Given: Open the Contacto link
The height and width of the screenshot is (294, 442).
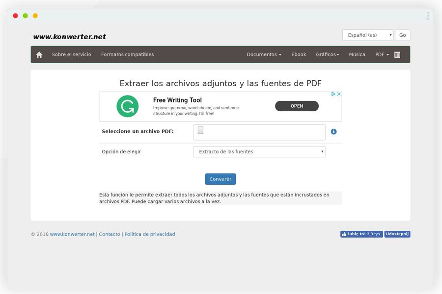Looking at the screenshot, I should 110,234.
